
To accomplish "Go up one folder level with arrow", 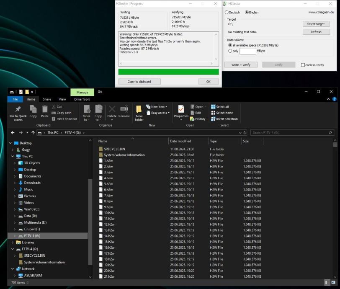I will coord(33,133).
